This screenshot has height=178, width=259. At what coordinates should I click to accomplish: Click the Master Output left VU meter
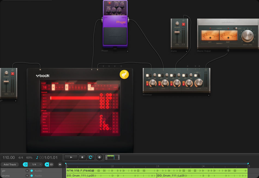pyautogui.click(x=210, y=35)
